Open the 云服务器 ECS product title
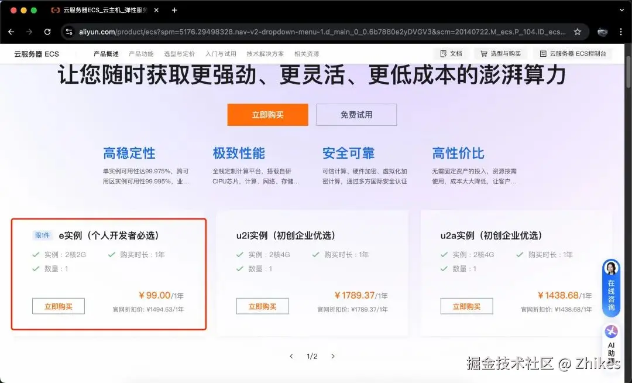The width and height of the screenshot is (632, 383). pos(37,54)
